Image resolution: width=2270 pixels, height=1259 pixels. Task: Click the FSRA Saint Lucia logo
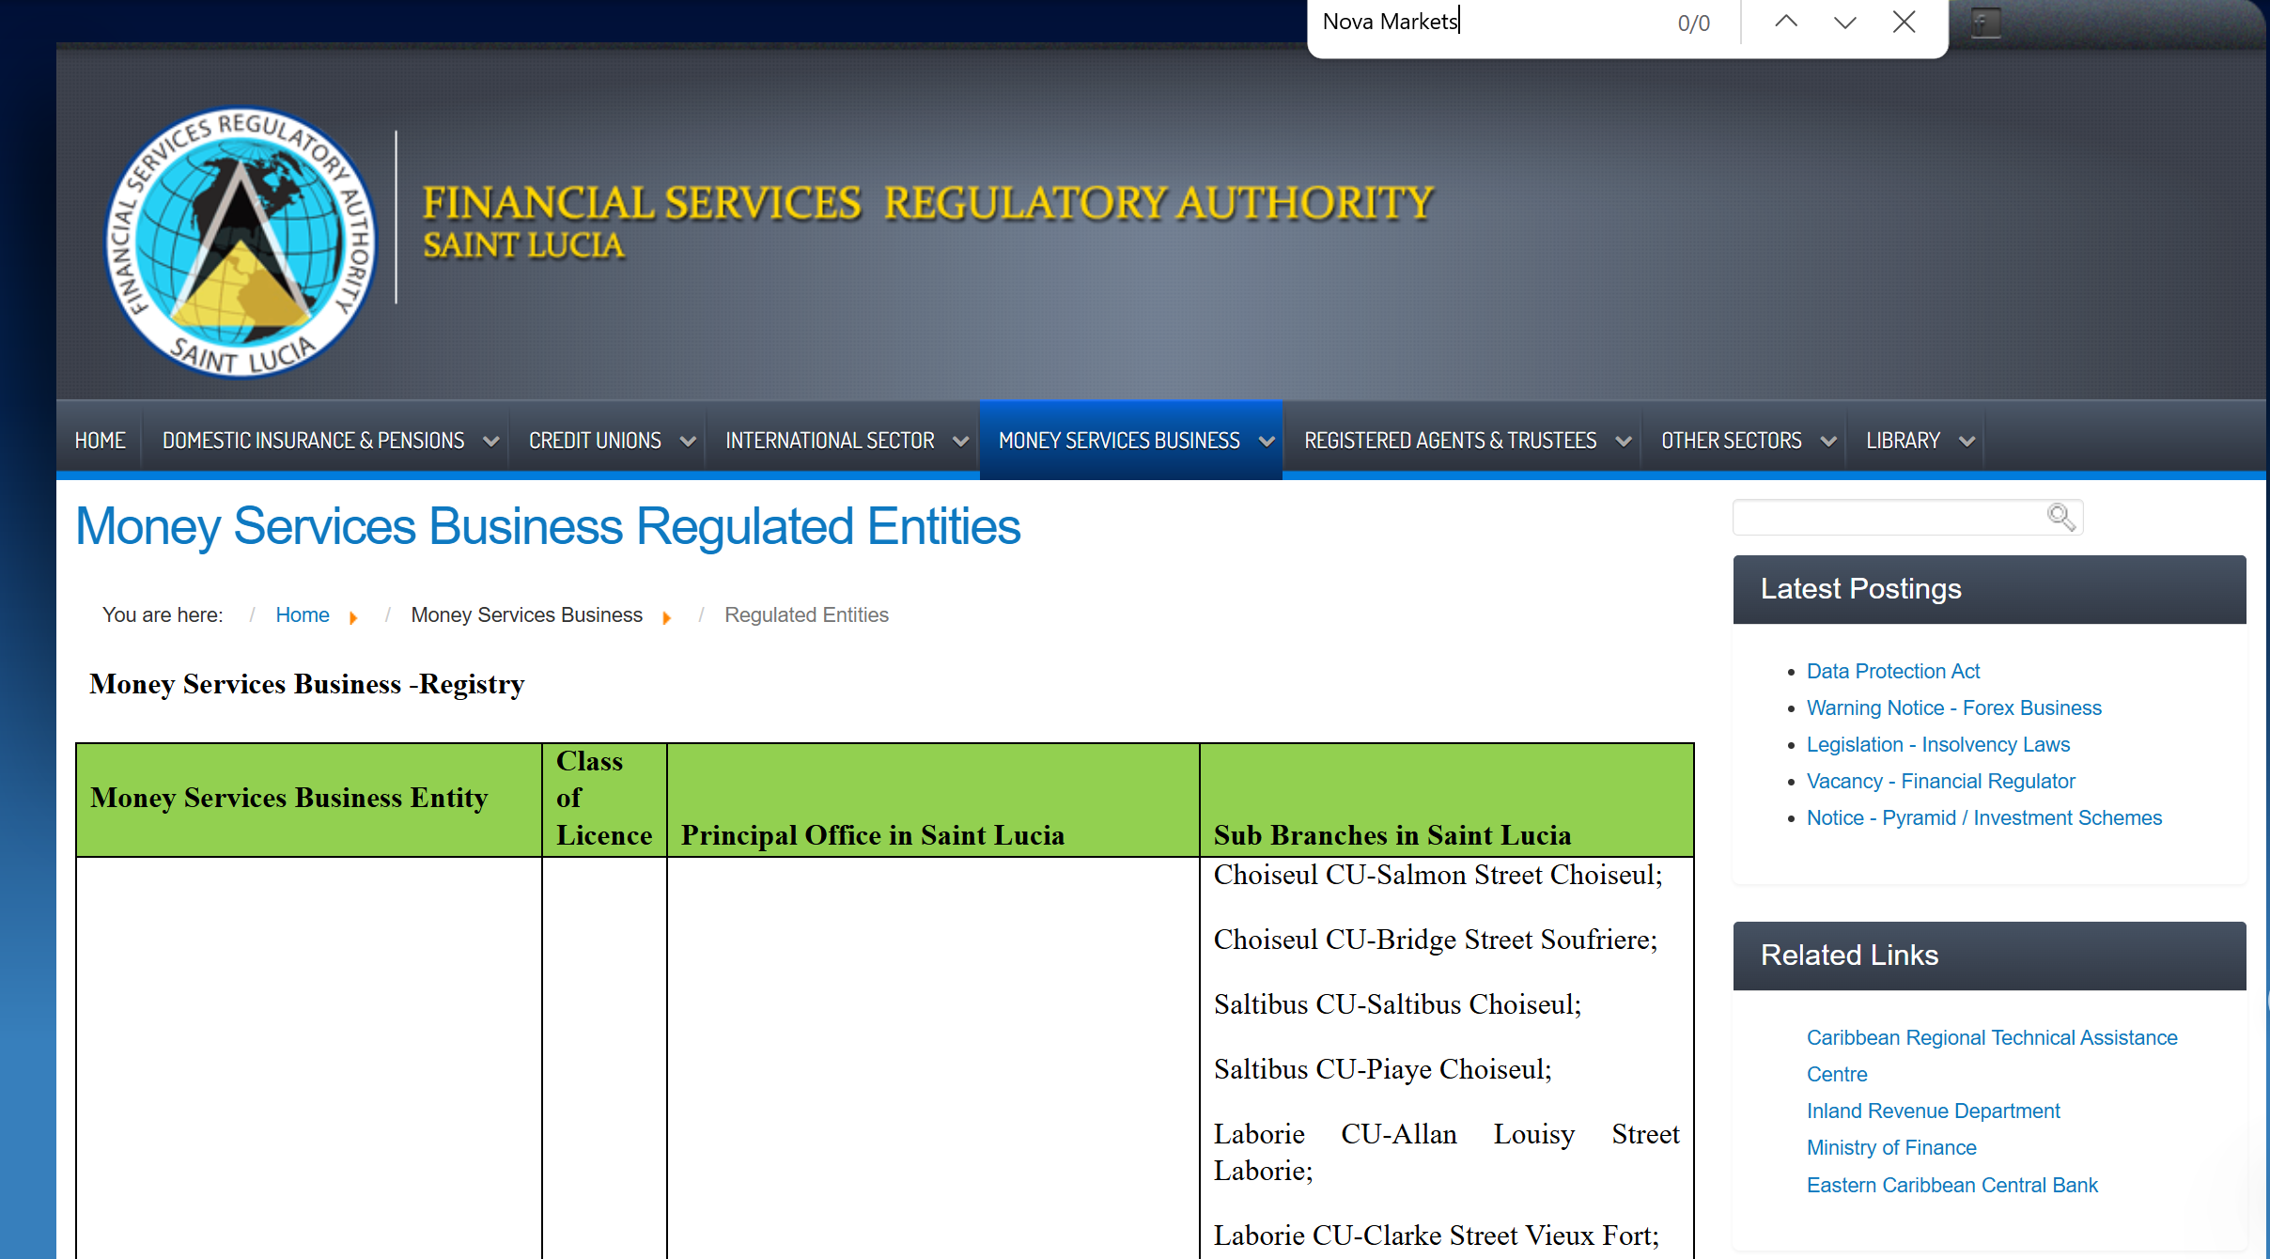[240, 242]
